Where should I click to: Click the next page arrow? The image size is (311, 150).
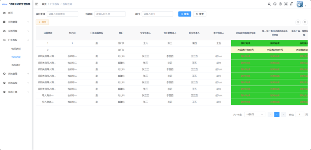tap(283, 115)
